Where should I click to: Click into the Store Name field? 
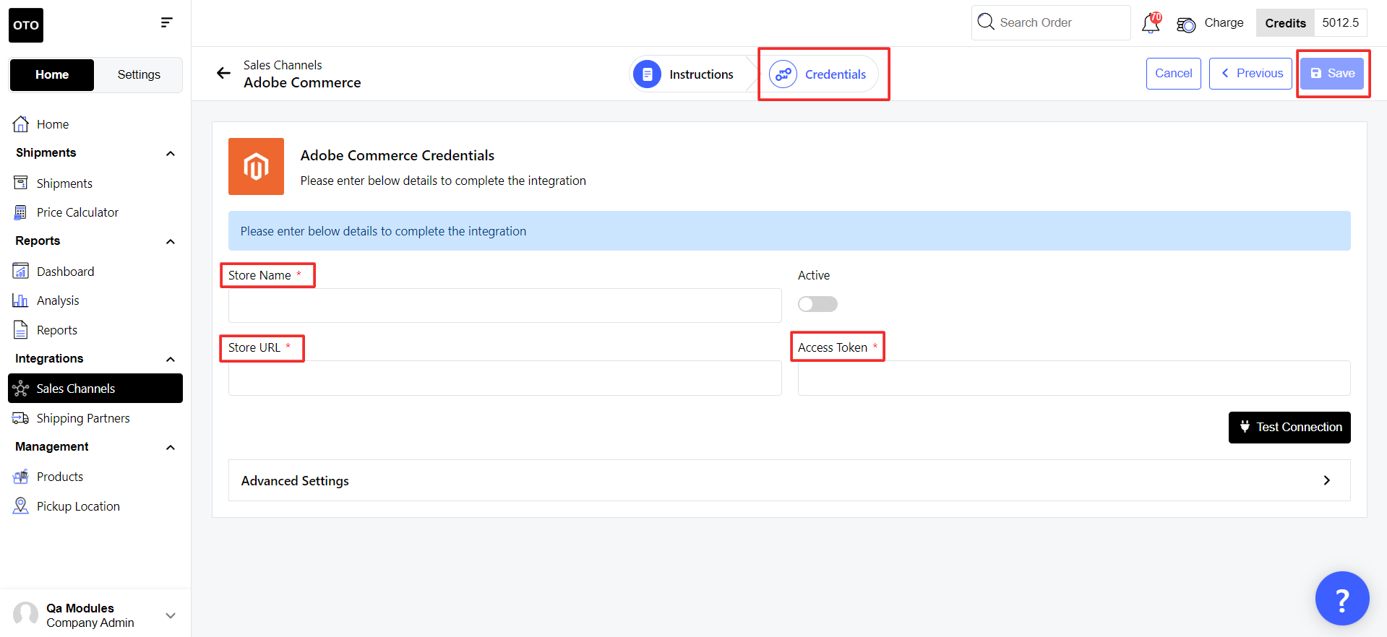click(504, 305)
